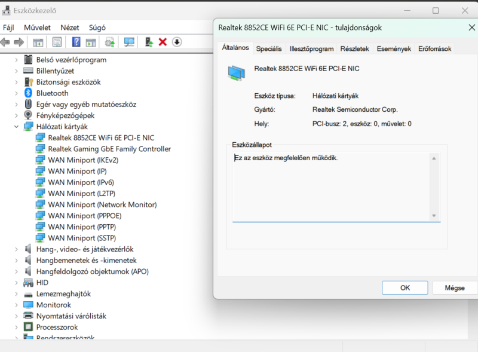Click the Eszközkezelő title bar app icon

point(6,11)
